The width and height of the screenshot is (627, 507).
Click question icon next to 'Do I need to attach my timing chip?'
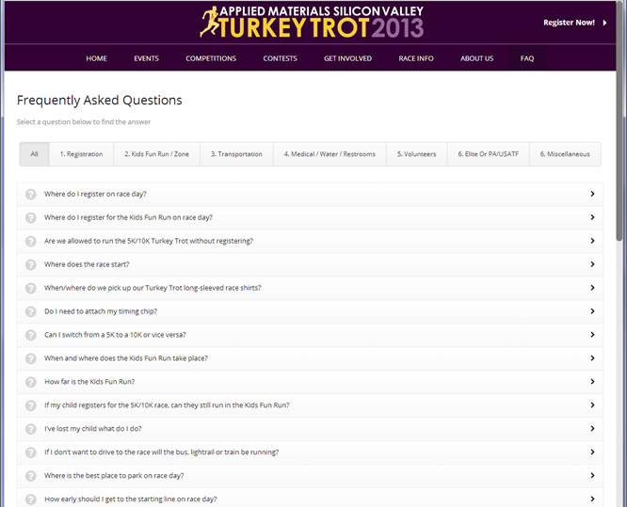pos(30,311)
